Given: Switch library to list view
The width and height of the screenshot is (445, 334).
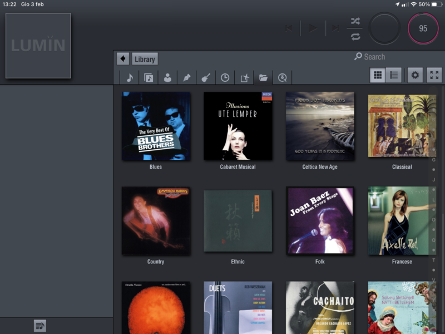Looking at the screenshot, I should pos(394,75).
